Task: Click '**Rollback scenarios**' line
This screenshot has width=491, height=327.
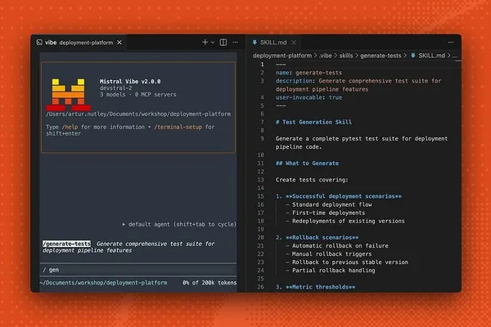Action: [322, 238]
